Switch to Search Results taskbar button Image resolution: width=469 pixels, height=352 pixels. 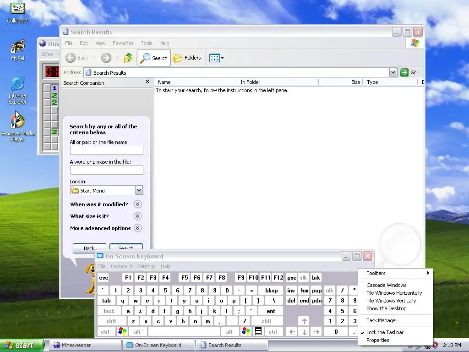(232, 345)
